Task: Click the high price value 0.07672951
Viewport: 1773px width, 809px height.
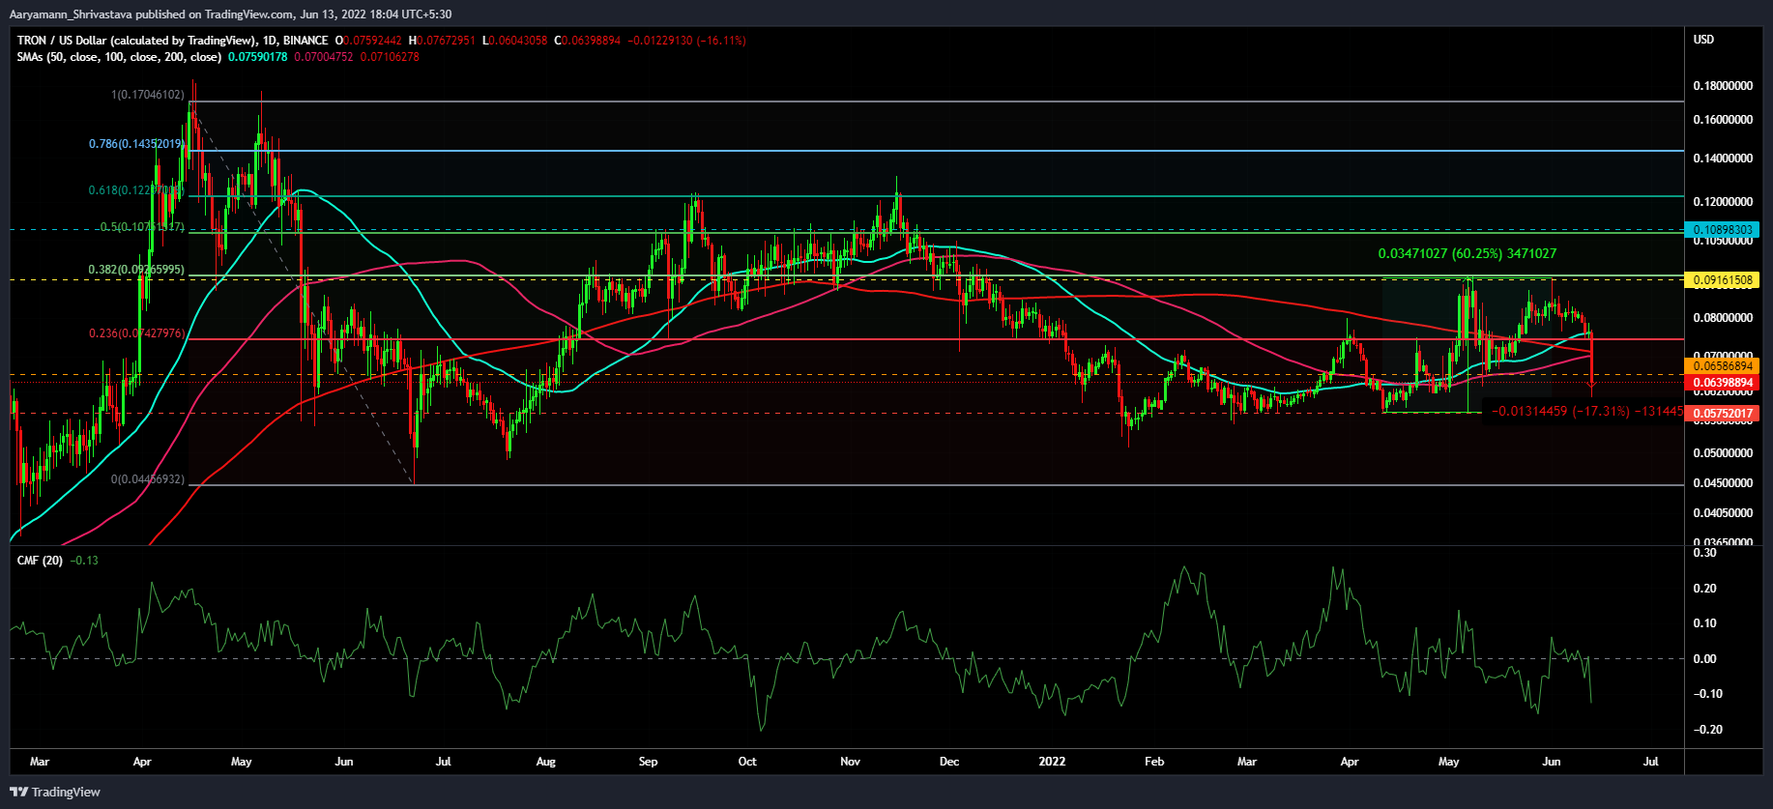Action: pos(447,41)
